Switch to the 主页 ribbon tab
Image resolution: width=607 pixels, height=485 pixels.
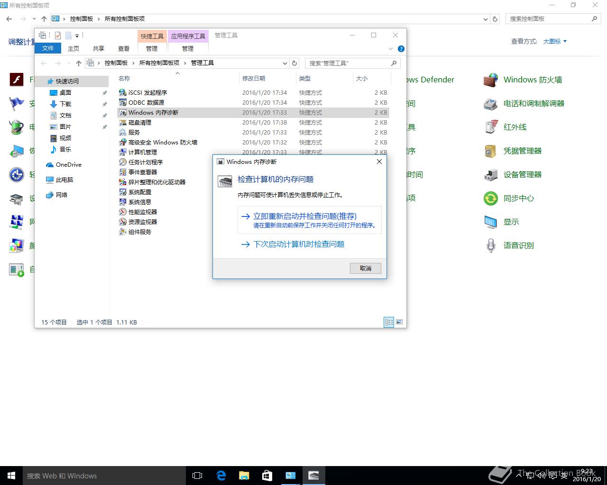74,48
